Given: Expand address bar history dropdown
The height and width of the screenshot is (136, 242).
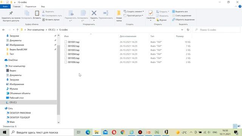Looking at the screenshot, I should pyautogui.click(x=182, y=30).
